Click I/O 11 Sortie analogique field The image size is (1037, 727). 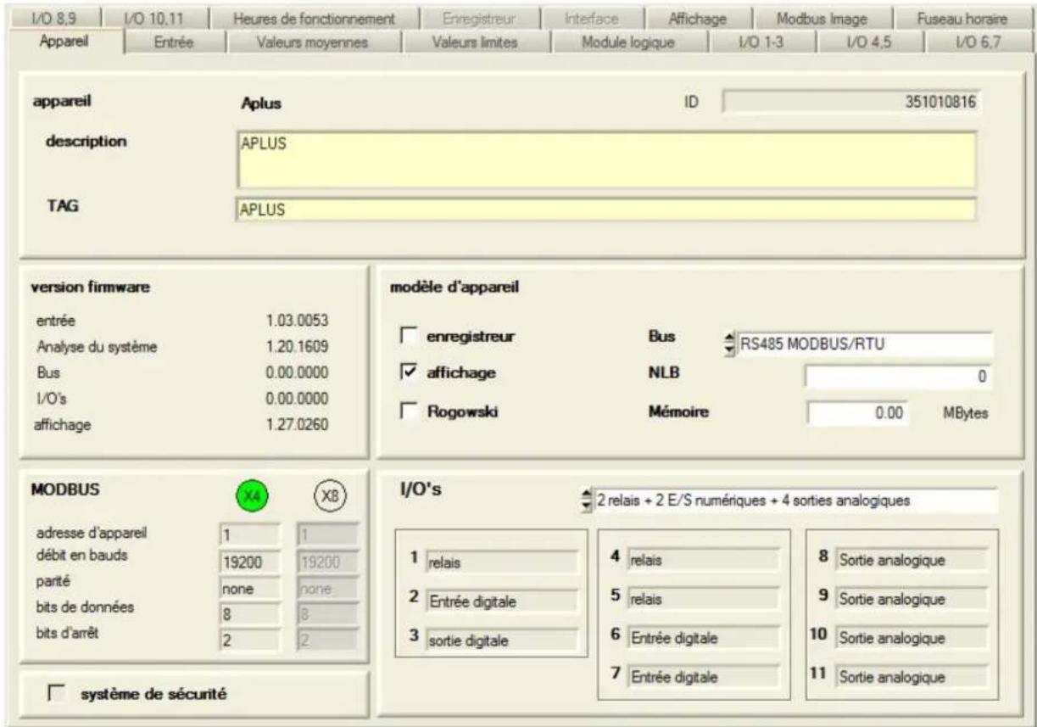click(911, 677)
